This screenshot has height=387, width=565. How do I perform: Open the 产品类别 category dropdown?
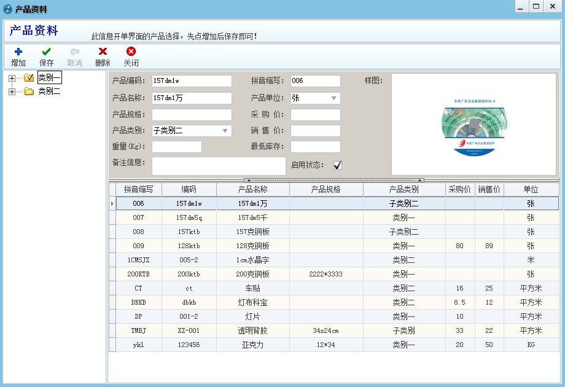225,130
